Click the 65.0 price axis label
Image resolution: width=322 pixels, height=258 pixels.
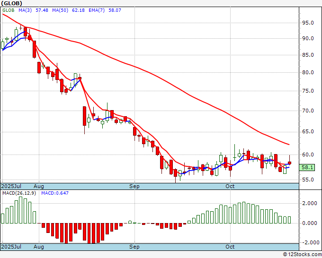click(x=308, y=131)
